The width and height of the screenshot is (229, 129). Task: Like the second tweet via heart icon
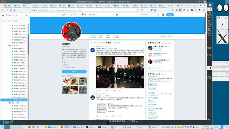[x=112, y=116]
